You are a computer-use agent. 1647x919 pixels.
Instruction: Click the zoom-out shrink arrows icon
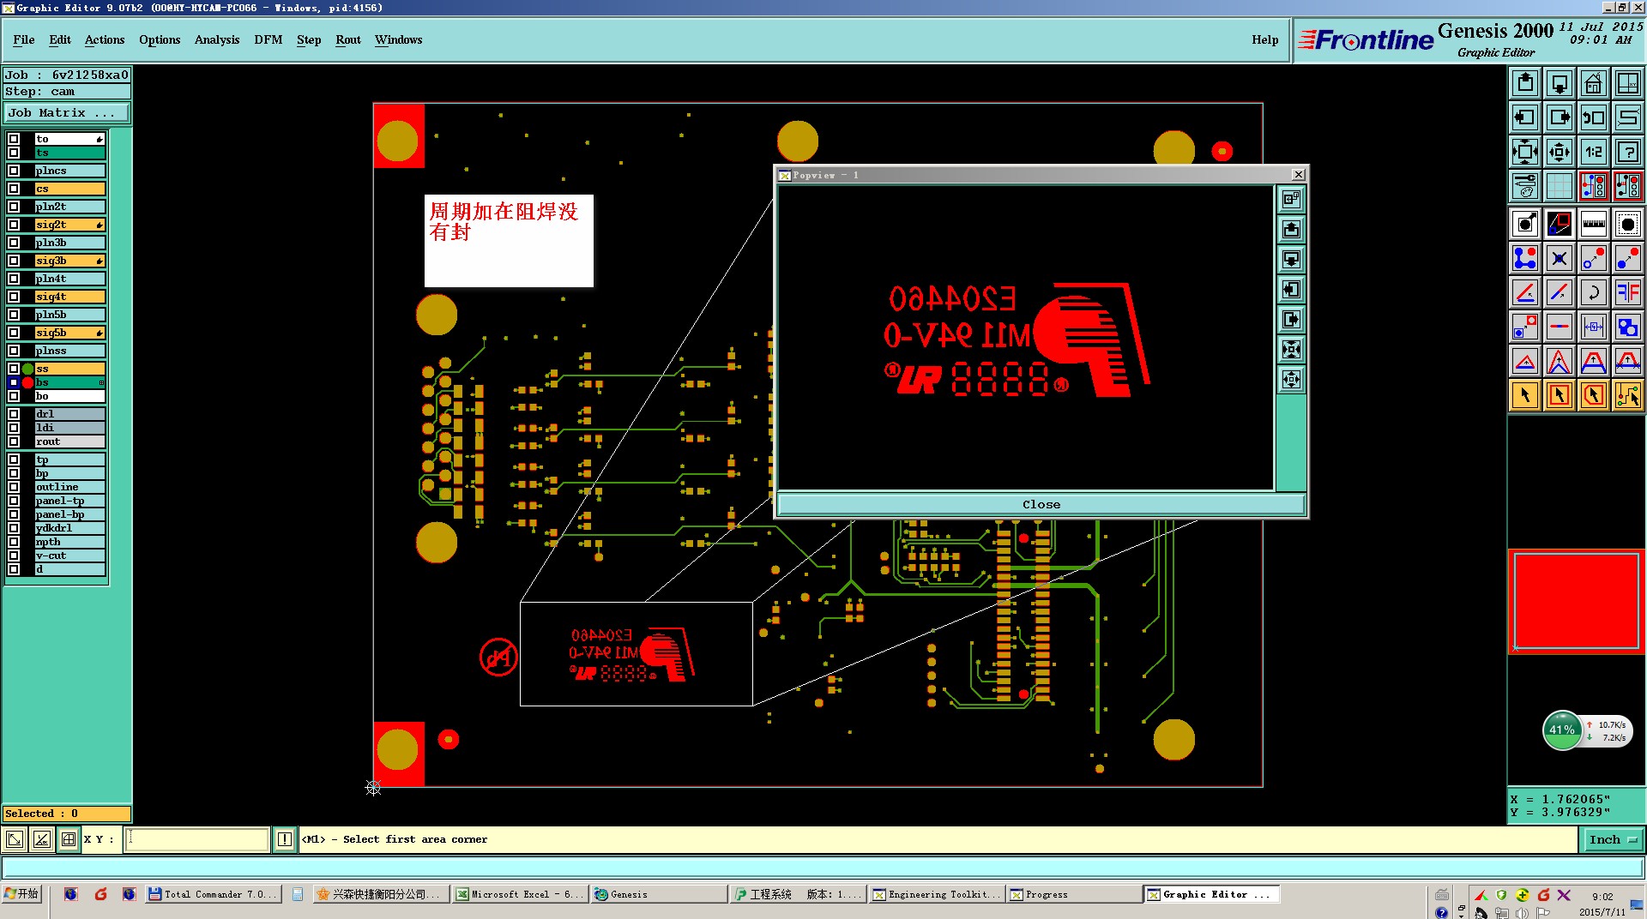click(1560, 152)
